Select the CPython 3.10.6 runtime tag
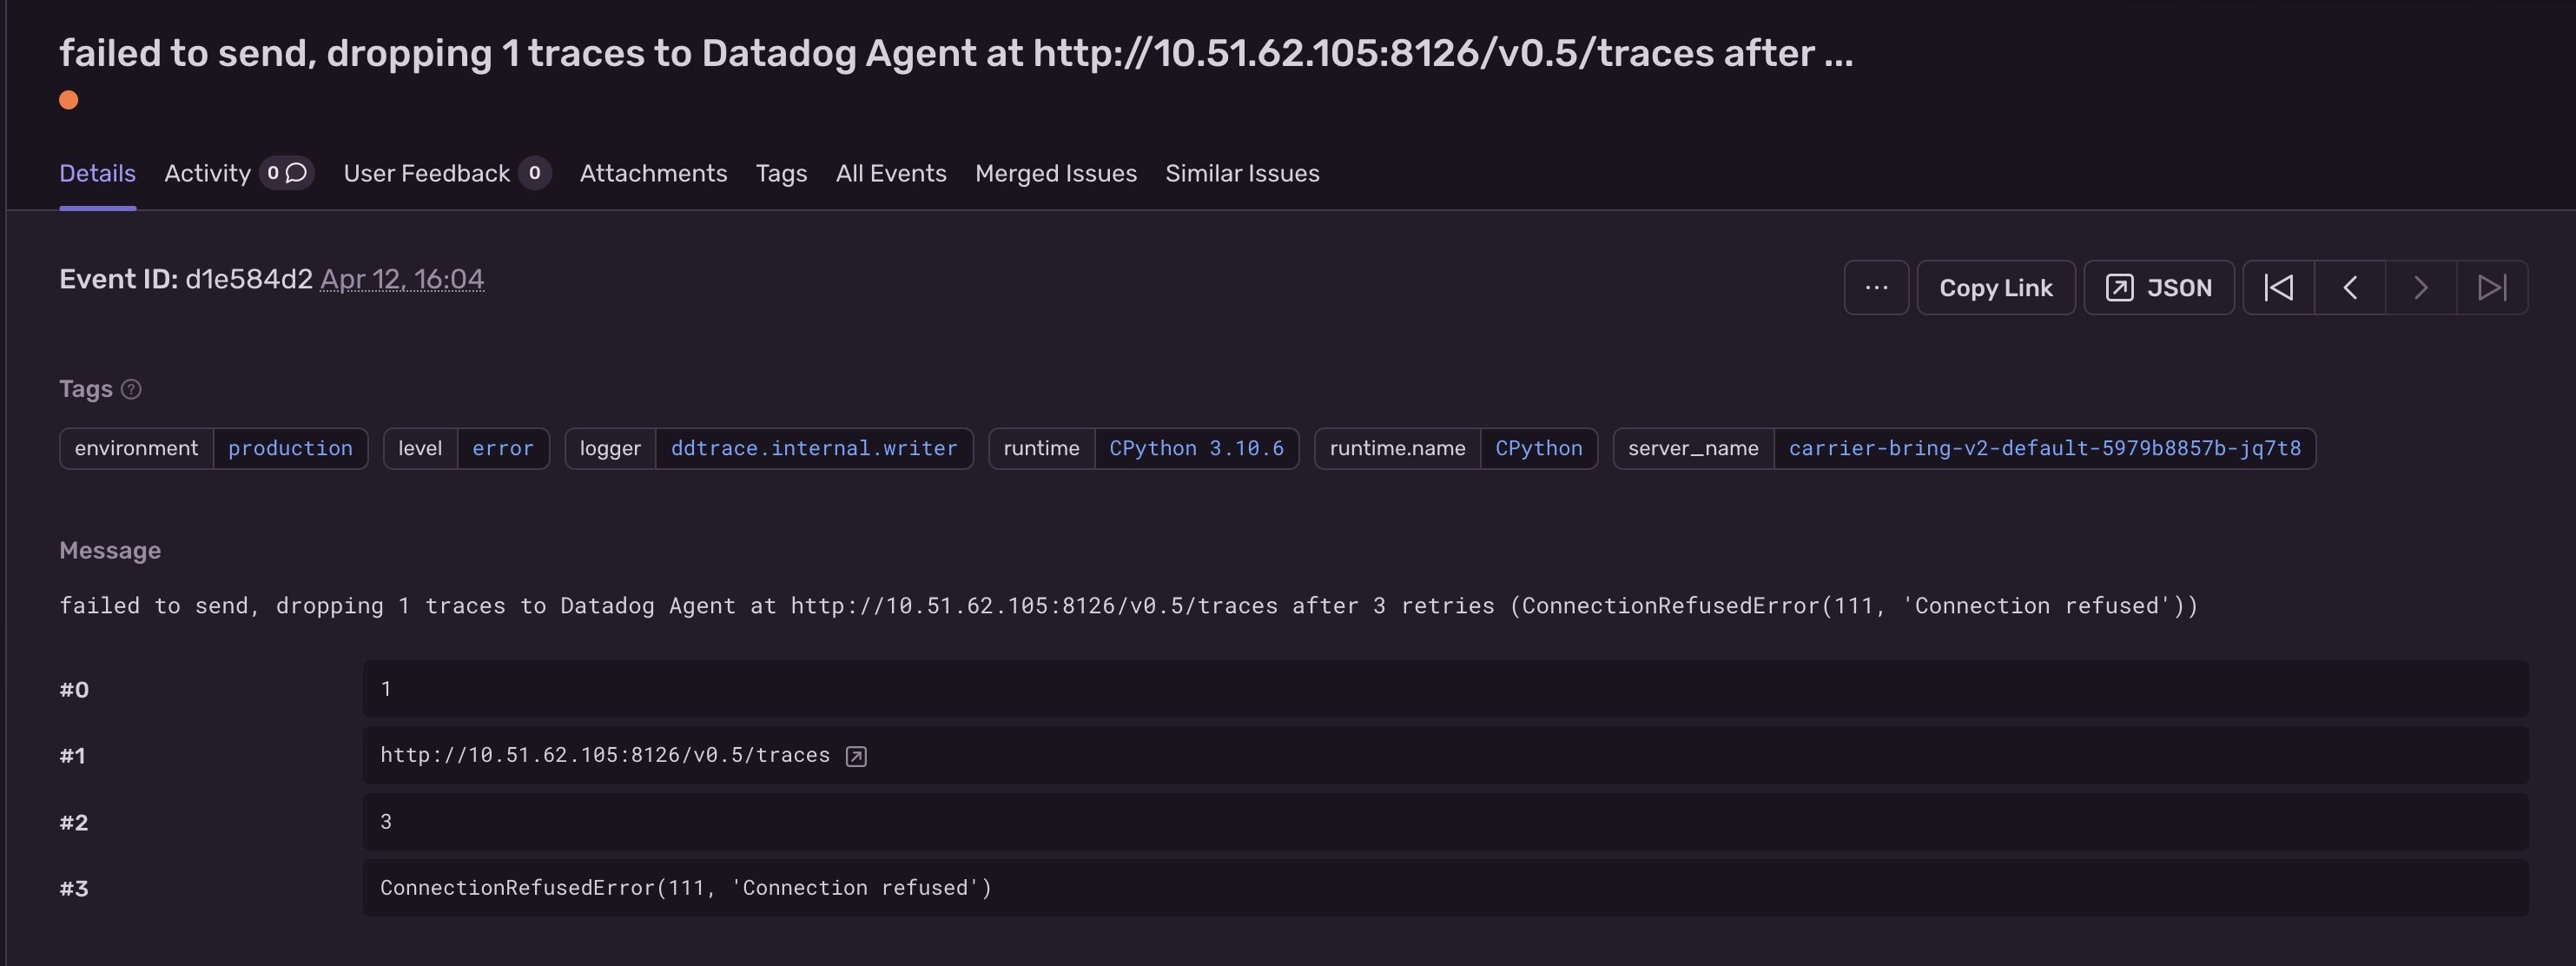Viewport: 2576px width, 966px height. (x=1197, y=448)
